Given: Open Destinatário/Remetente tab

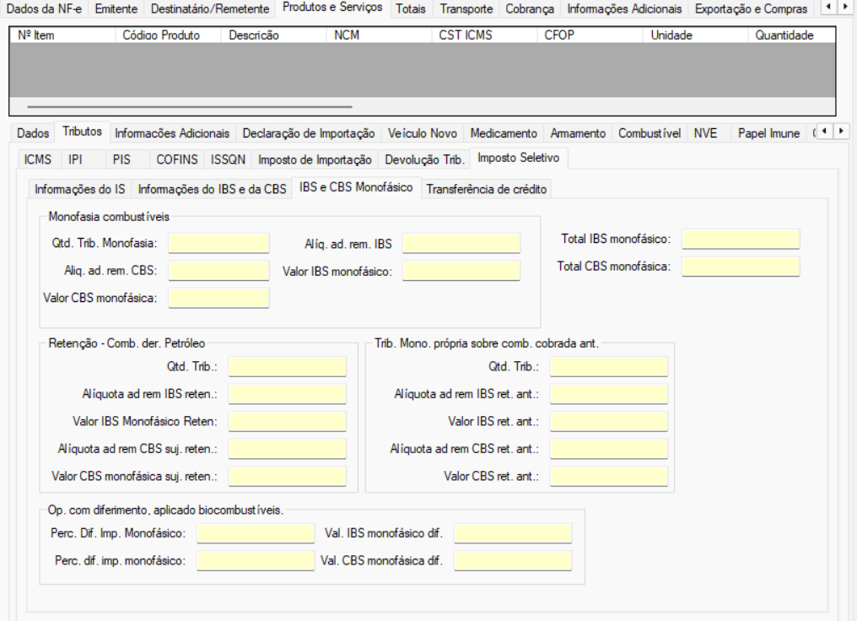Looking at the screenshot, I should pyautogui.click(x=210, y=9).
